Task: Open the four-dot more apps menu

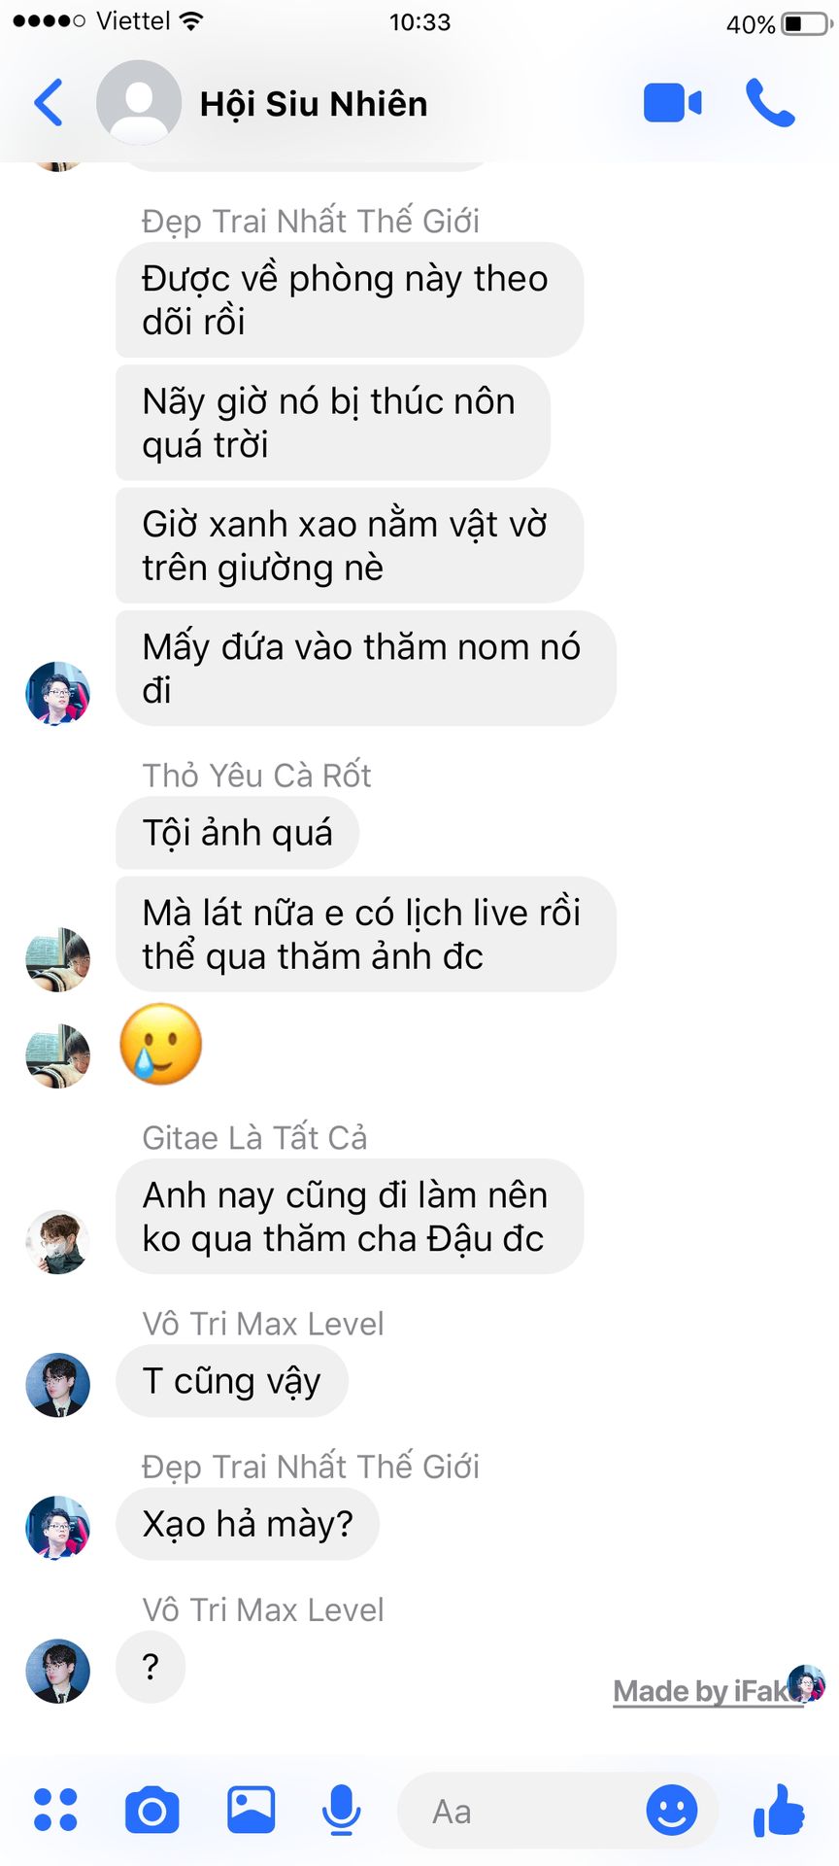Action: pos(55,1810)
